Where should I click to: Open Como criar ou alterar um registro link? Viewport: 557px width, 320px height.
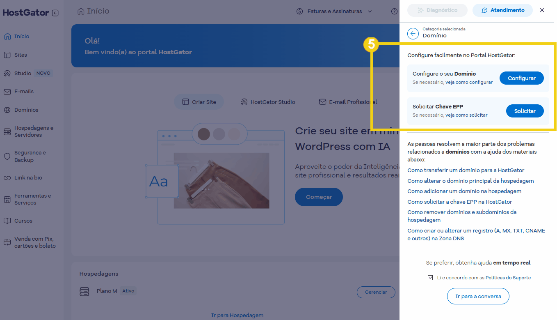tap(476, 235)
